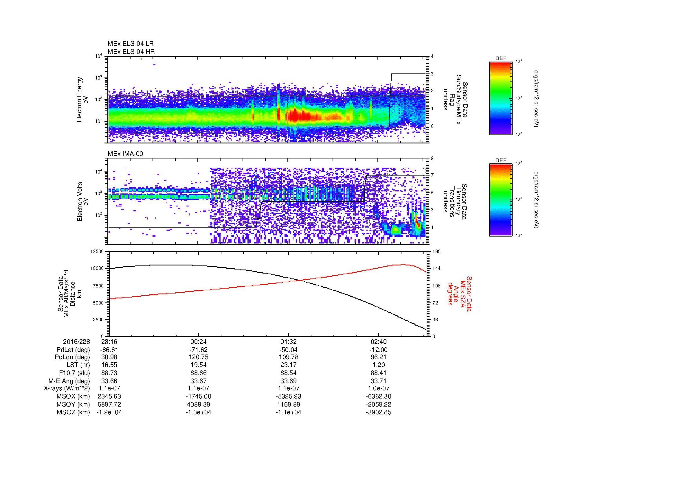Viewport: 677px width, 478px height.
Task: Click the 'Electron Volts eV' axis label
Action: [x=82, y=202]
